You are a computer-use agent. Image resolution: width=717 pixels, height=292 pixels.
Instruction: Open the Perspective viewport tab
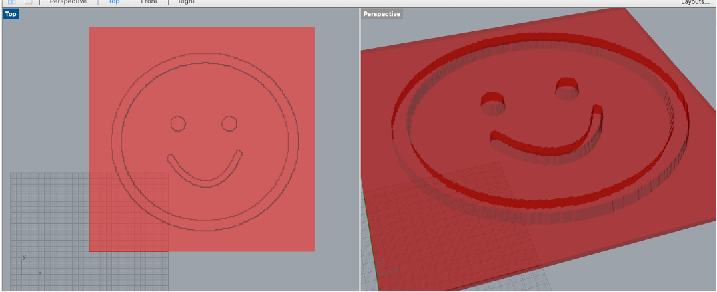68,2
